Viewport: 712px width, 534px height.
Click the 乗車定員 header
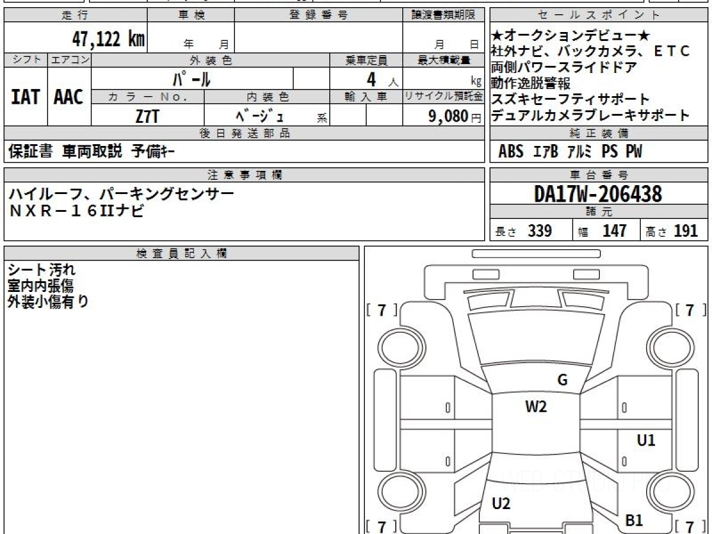pyautogui.click(x=366, y=60)
